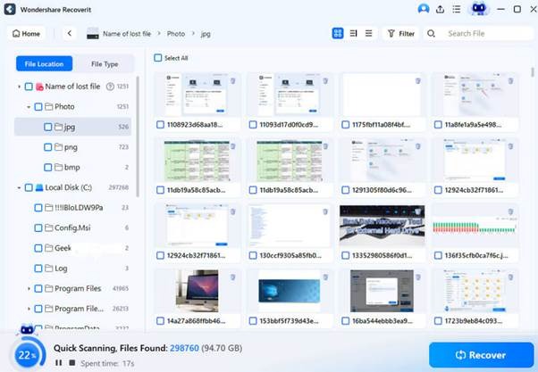Click the trash badge on 14a27a868ffbb46 thumbnail
Image resolution: width=538 pixels, height=372 pixels.
tap(232, 277)
